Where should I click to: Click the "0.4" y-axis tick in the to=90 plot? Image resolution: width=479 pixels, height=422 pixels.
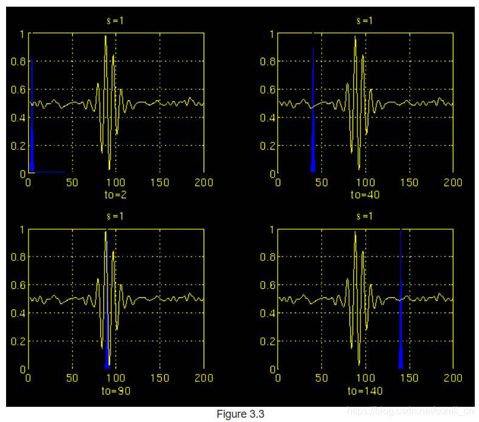18,313
